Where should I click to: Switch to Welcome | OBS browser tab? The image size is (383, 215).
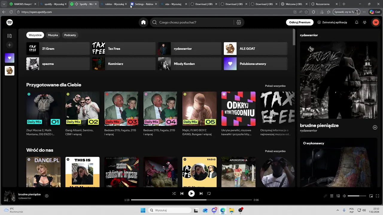click(x=294, y=4)
